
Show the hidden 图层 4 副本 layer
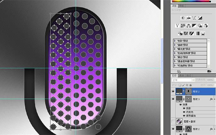pos(173,121)
